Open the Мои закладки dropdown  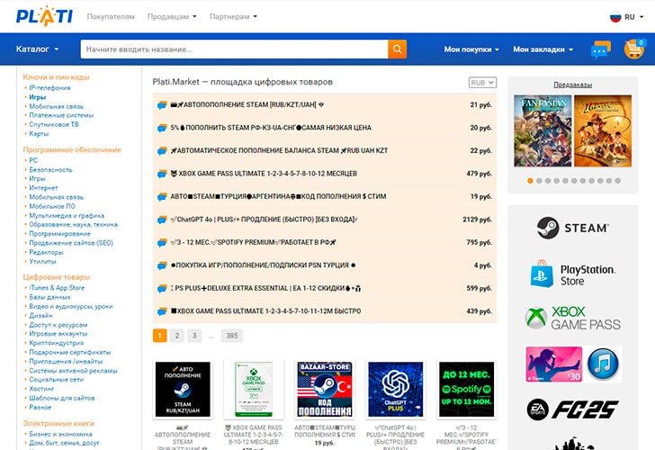coord(543,49)
